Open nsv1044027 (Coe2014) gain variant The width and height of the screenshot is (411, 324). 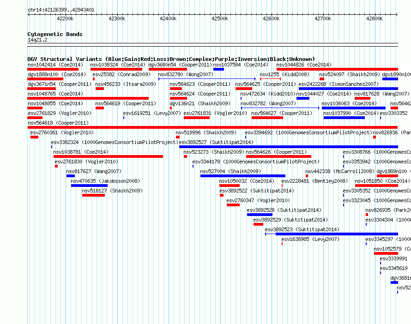324,94
